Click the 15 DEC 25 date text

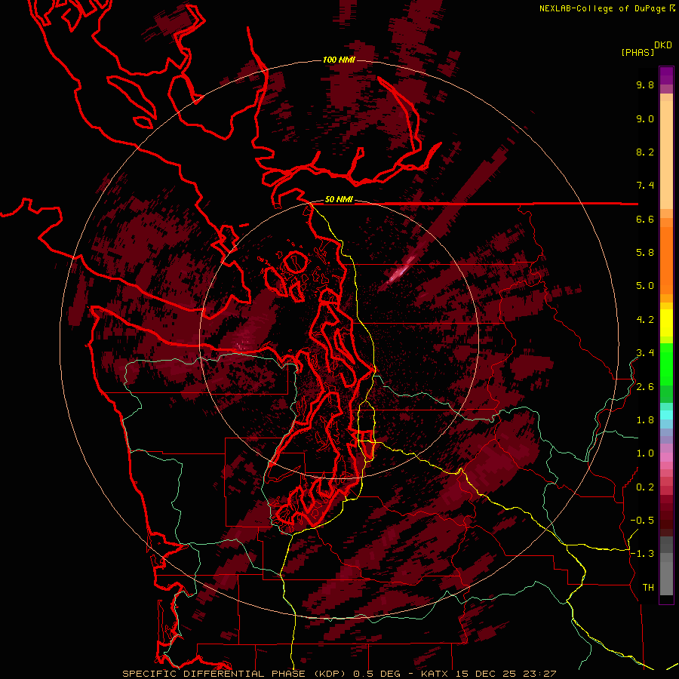click(487, 674)
